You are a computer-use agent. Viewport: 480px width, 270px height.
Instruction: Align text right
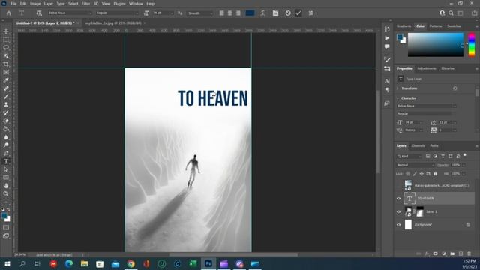coord(238,13)
